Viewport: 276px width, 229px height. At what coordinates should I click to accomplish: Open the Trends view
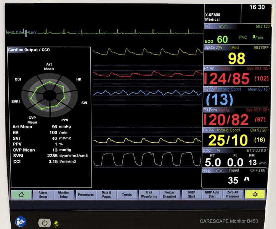coord(127,194)
